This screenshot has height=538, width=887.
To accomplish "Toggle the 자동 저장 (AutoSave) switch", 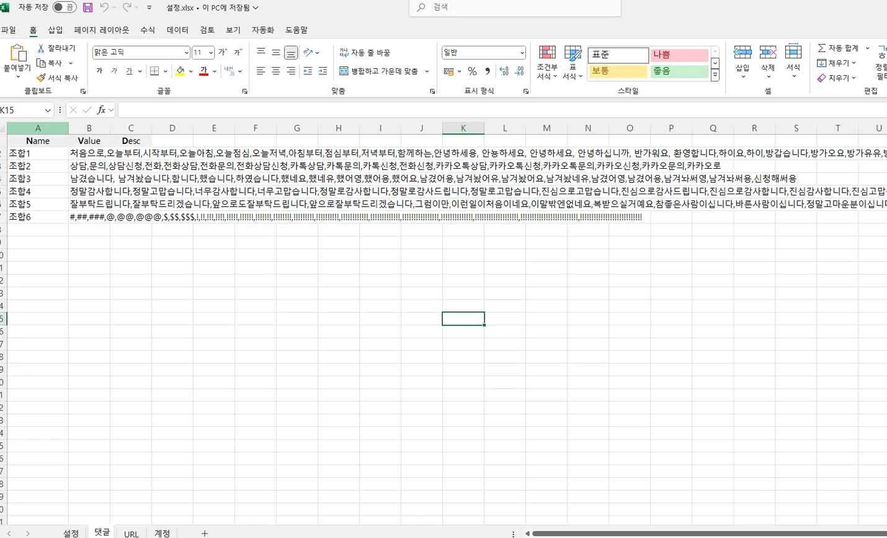I will 64,7.
